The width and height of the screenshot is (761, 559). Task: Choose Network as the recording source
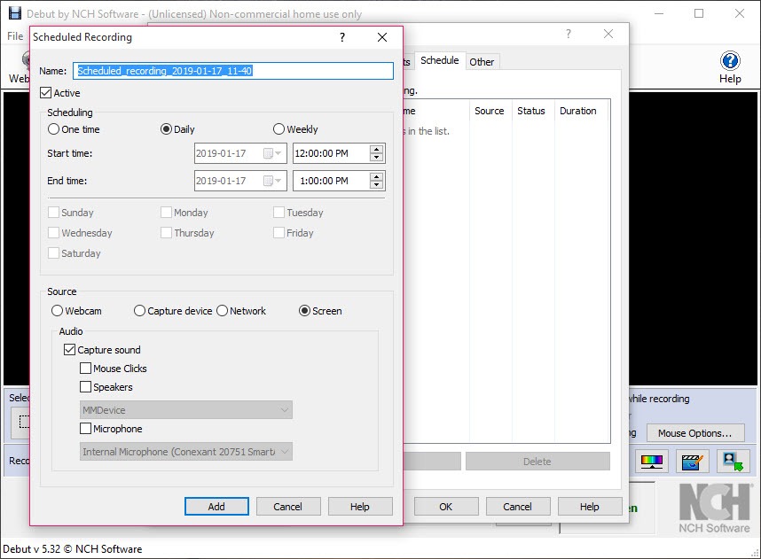[222, 311]
